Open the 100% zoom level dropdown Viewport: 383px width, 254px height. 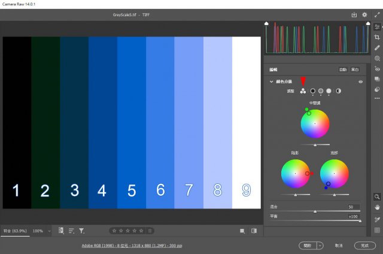41,231
